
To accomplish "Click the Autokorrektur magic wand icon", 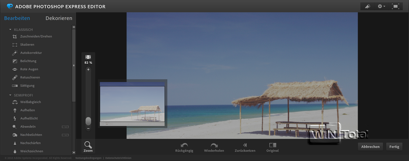I will [x=15, y=53].
